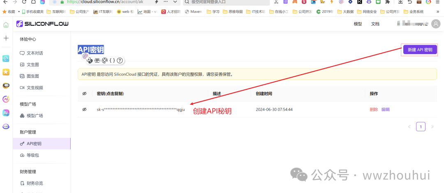
Task: Open the browser home page
Action: pos(33,2)
